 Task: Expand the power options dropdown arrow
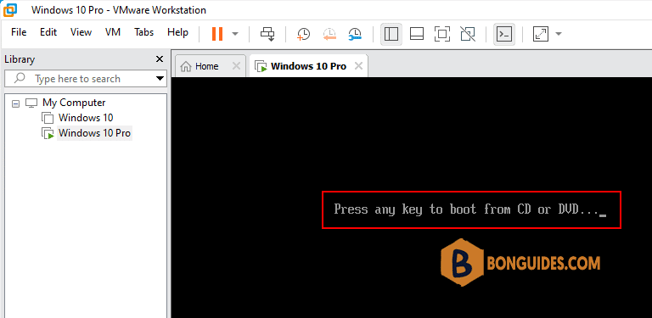pos(235,34)
